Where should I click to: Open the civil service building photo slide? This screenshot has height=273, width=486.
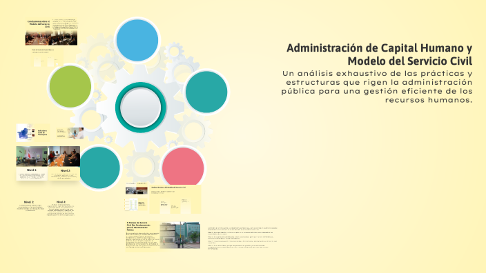pyautogui.click(x=163, y=236)
